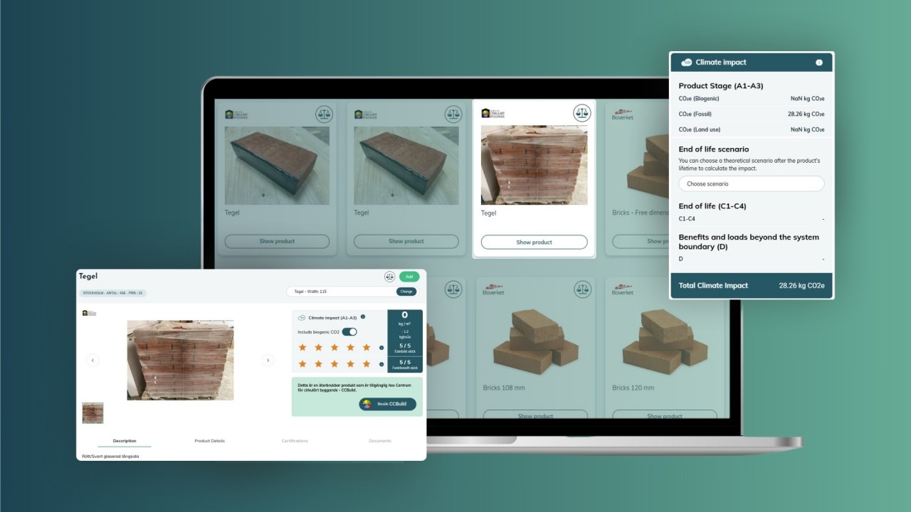
Task: Open the Certifications tab
Action: point(295,441)
